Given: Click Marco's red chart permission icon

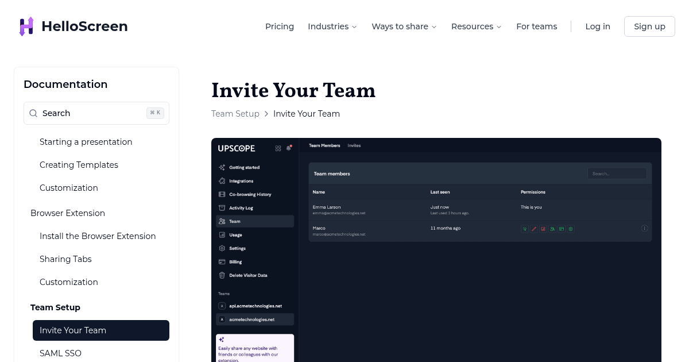Looking at the screenshot, I should (543, 229).
